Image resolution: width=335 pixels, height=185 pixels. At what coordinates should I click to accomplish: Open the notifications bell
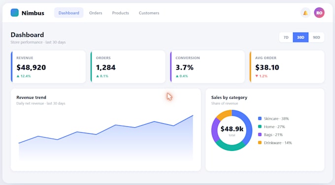pyautogui.click(x=305, y=13)
